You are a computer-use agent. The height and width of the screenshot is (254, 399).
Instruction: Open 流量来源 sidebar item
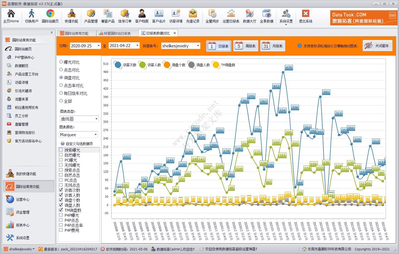point(21,99)
